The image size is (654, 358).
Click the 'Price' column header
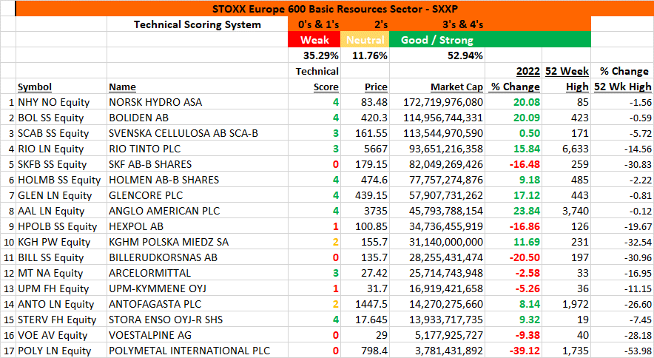(x=376, y=87)
